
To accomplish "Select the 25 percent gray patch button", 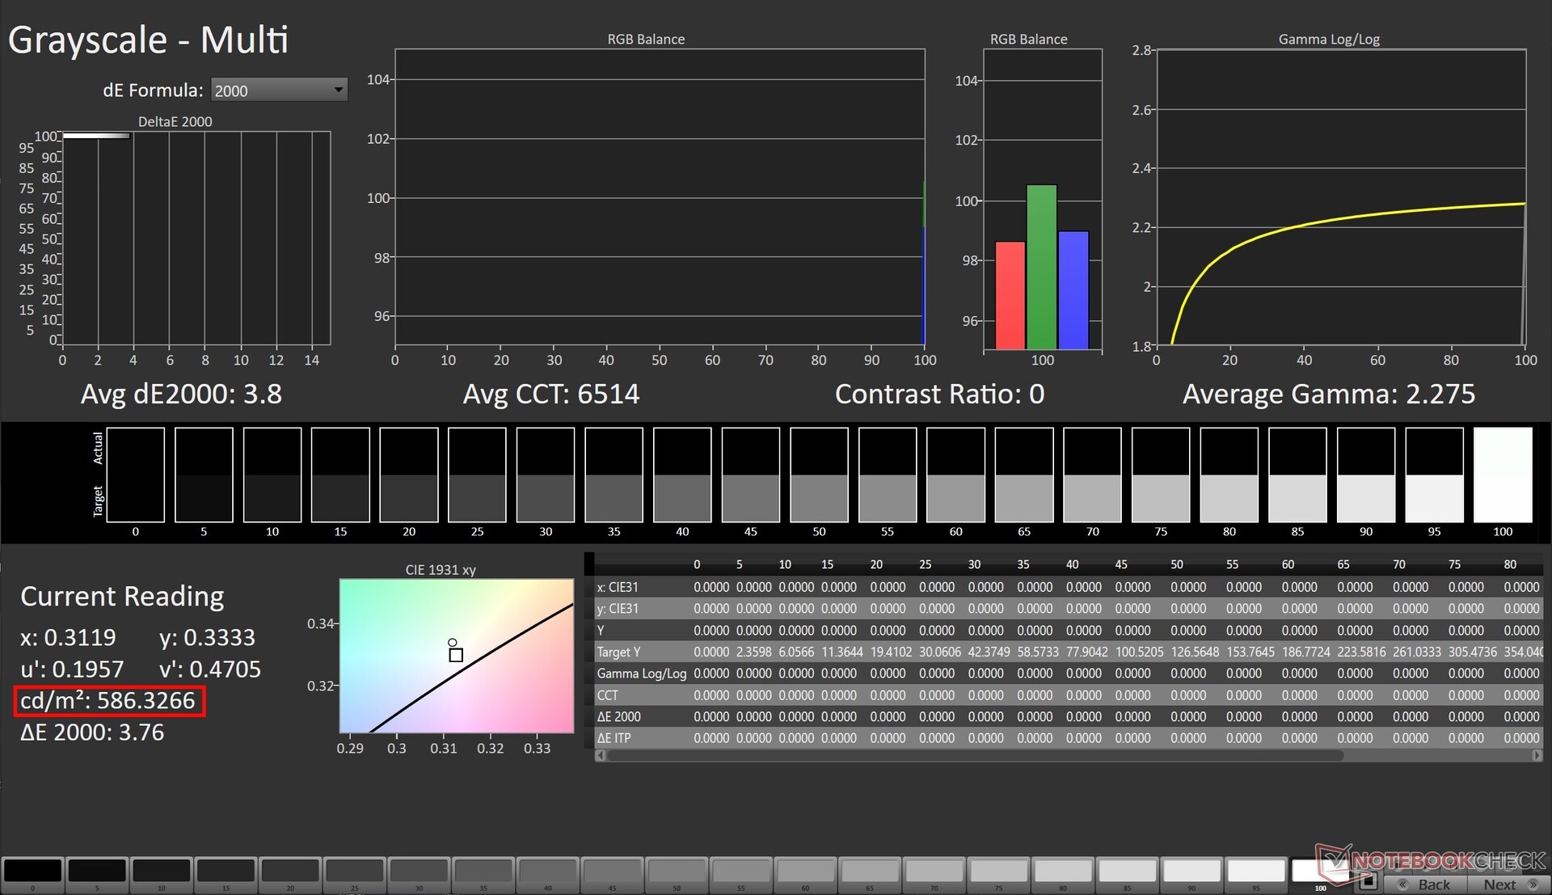I will 354,872.
